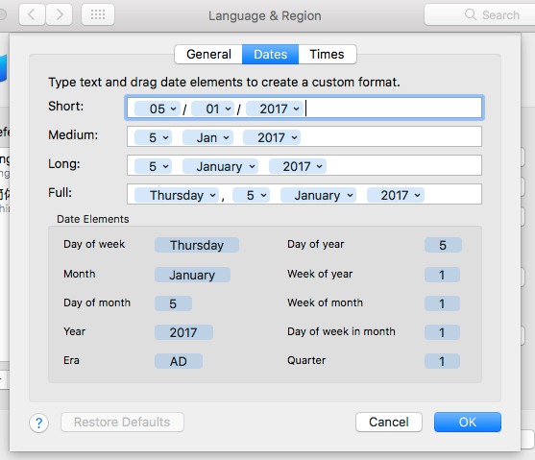
Task: Select the Day of week in month element
Action: [x=442, y=332]
